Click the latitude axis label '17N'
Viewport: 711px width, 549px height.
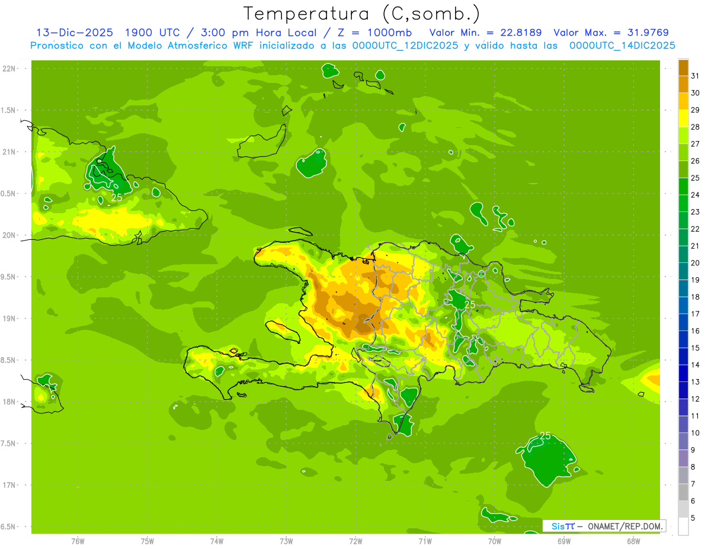click(x=9, y=486)
